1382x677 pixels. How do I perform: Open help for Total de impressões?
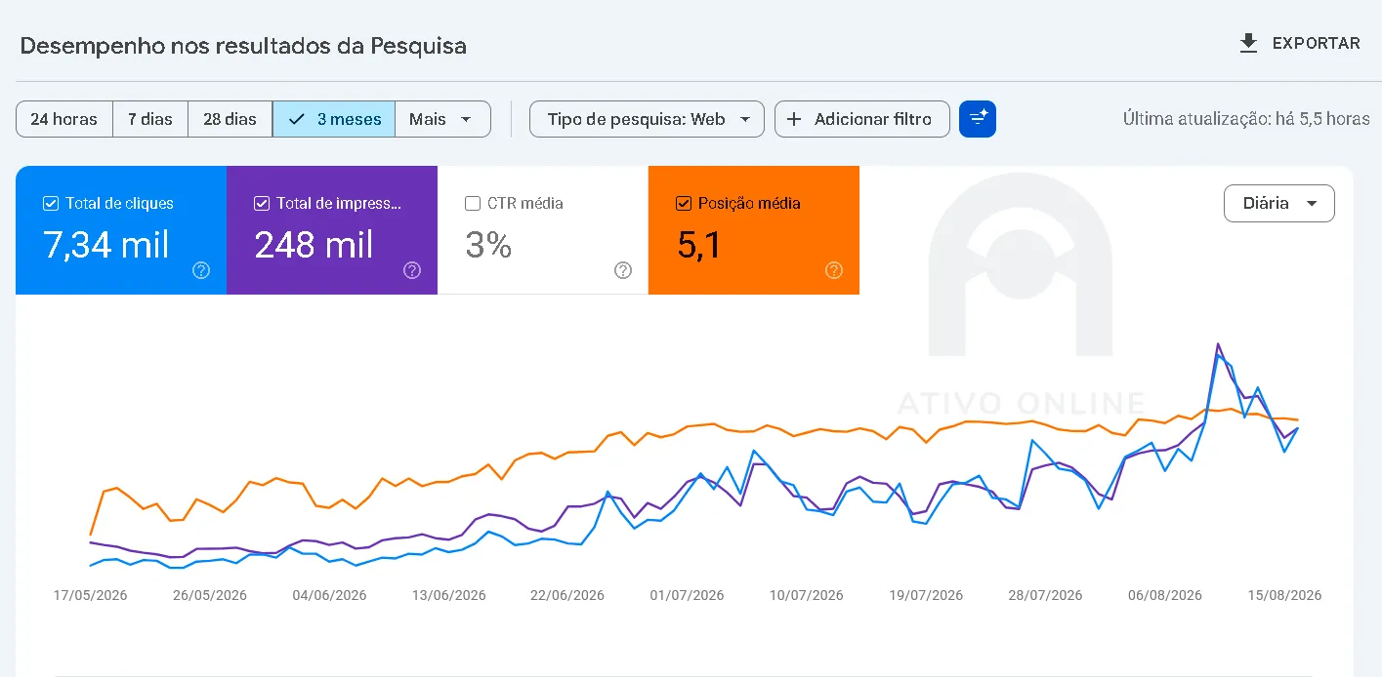click(x=412, y=270)
